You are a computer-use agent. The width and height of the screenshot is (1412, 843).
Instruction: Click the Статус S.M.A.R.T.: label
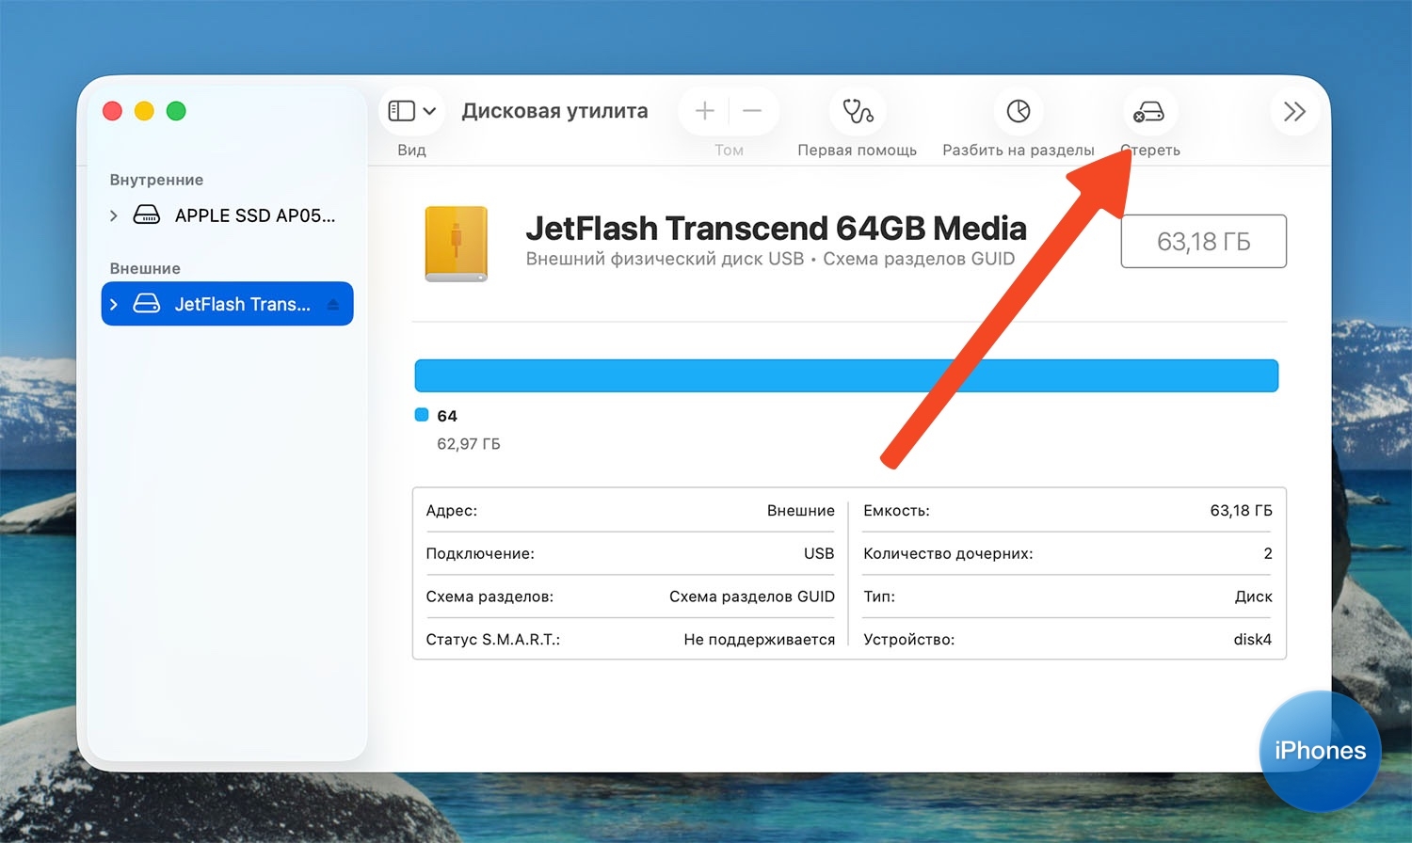point(493,640)
